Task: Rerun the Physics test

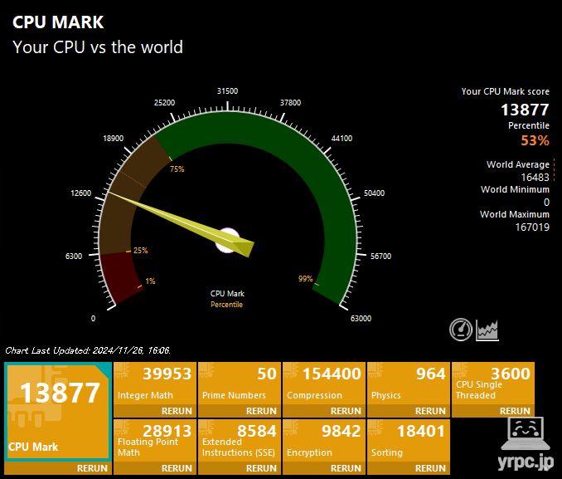Action: tap(430, 411)
